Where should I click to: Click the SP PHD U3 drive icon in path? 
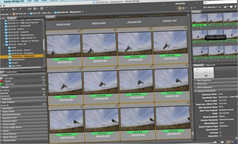tap(14, 14)
